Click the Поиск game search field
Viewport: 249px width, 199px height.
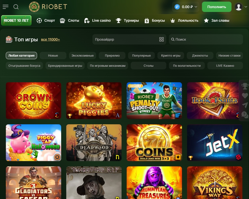(x=206, y=40)
